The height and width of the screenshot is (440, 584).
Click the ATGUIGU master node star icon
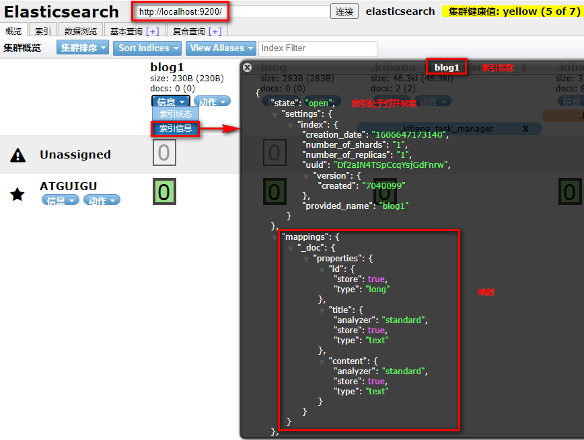17,194
